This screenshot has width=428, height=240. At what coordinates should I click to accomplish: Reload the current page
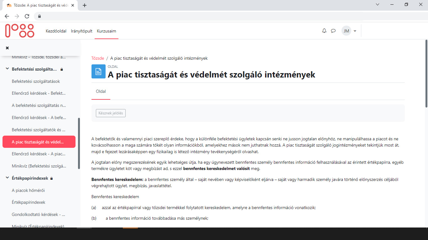pyautogui.click(x=27, y=16)
